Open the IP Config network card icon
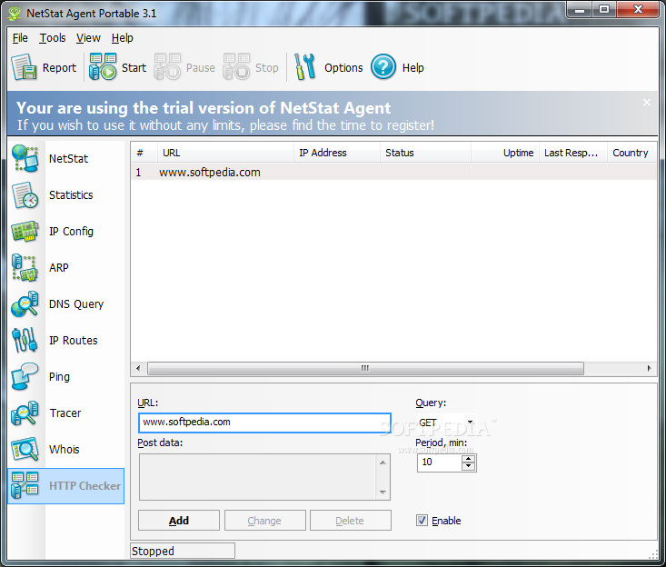The height and width of the screenshot is (567, 666). (x=25, y=232)
